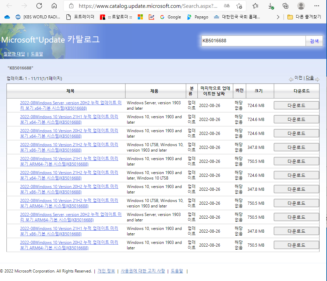Download the Windows 10 21H2 ARM64 update
The image size is (327, 281).
pyautogui.click(x=296, y=203)
